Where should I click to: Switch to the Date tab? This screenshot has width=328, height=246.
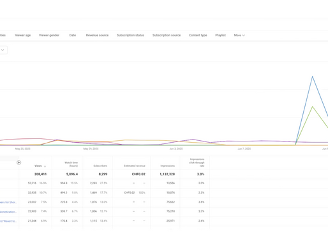coord(73,35)
